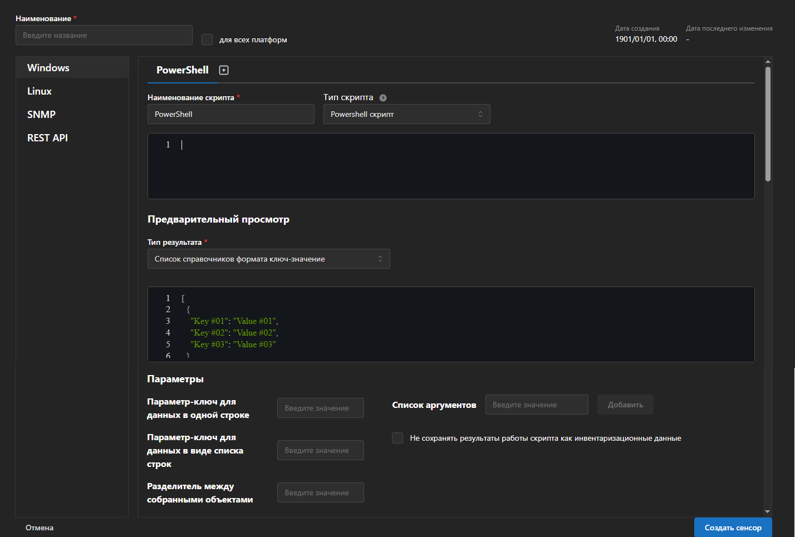The image size is (795, 537).
Task: Select the PowerShell script tab
Action: click(x=182, y=70)
